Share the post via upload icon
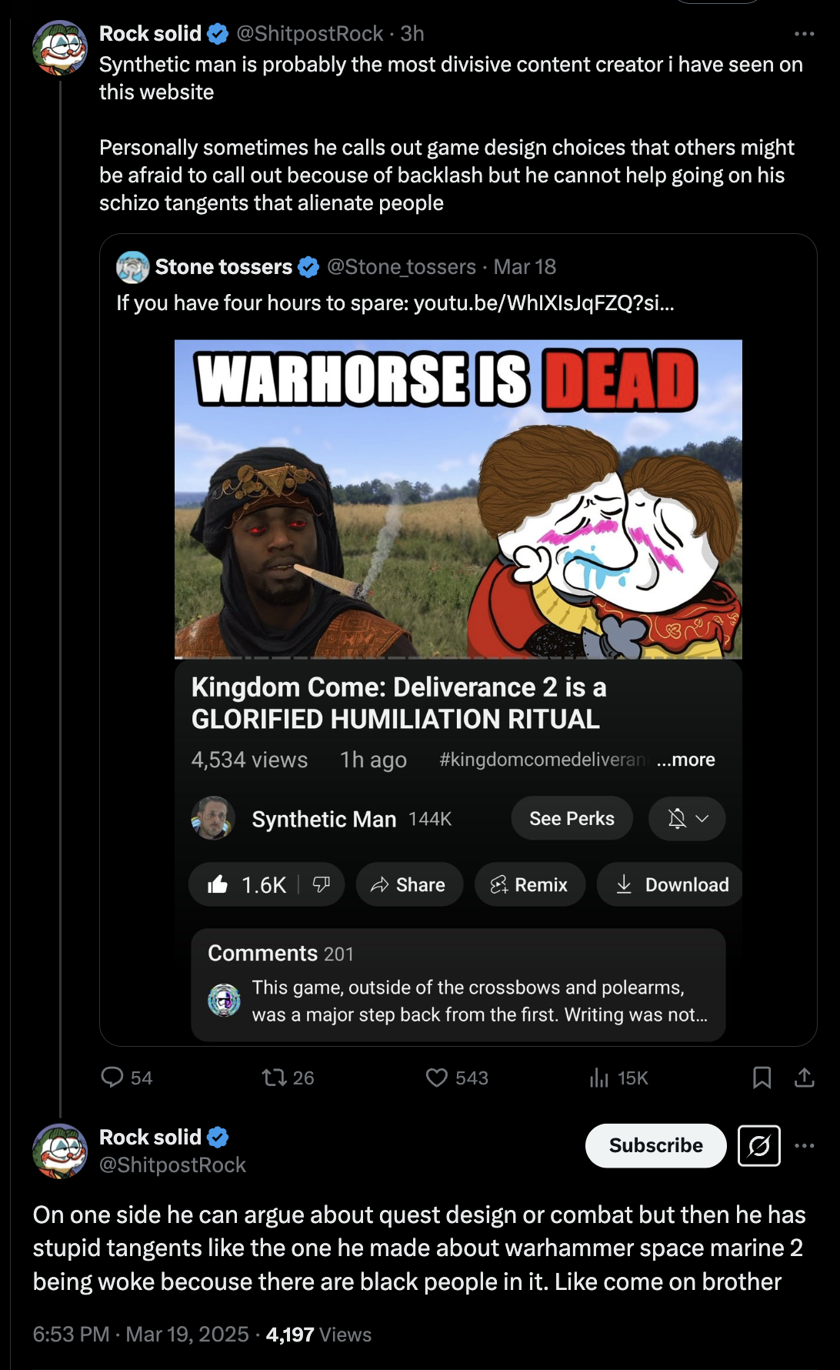 point(804,1077)
